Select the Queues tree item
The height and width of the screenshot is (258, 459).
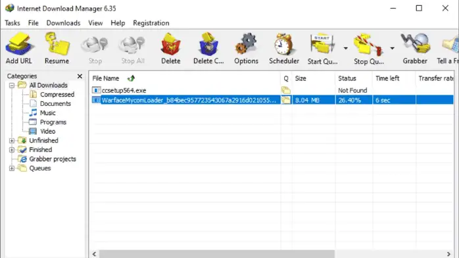(x=40, y=168)
